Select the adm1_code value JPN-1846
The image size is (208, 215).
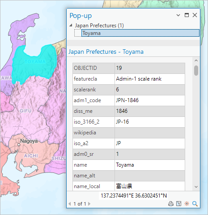(x=127, y=100)
